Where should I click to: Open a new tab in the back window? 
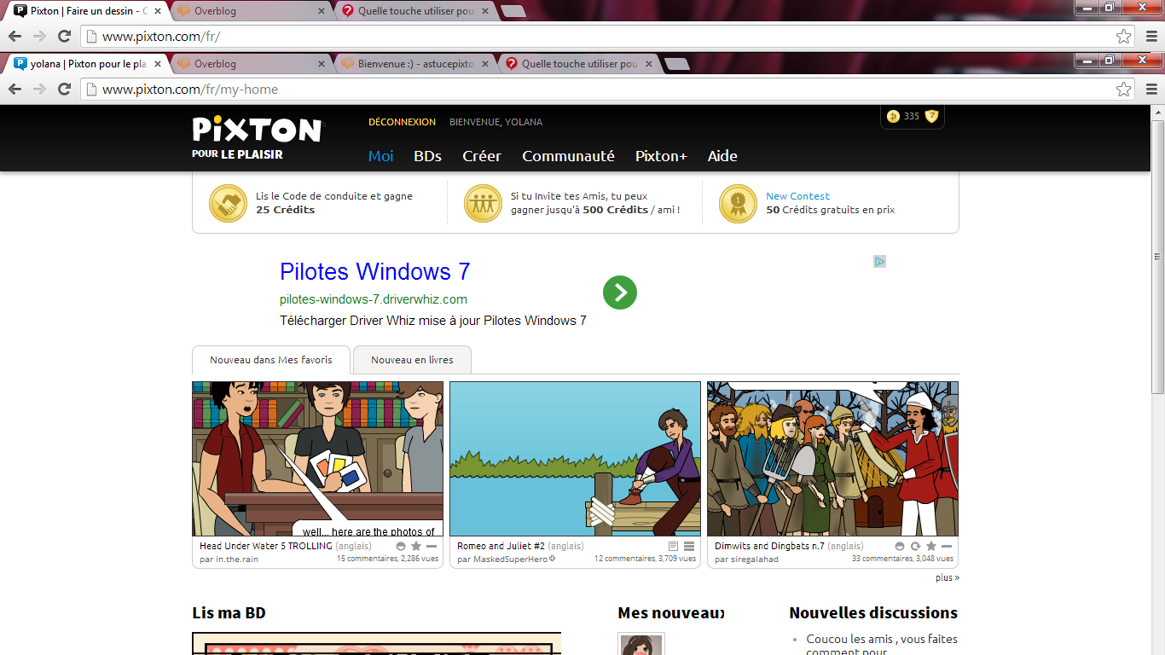tap(513, 11)
